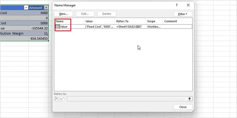The width and height of the screenshot is (237, 118).
Task: Select the cell containing -335544.32
Action: (x=38, y=28)
